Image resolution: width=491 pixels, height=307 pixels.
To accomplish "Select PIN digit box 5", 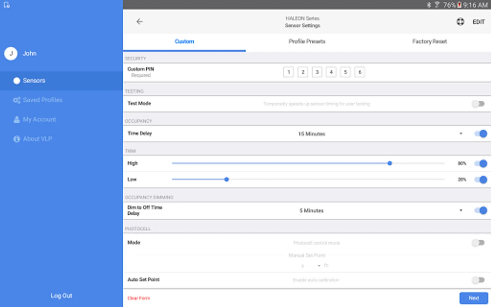I will 345,72.
